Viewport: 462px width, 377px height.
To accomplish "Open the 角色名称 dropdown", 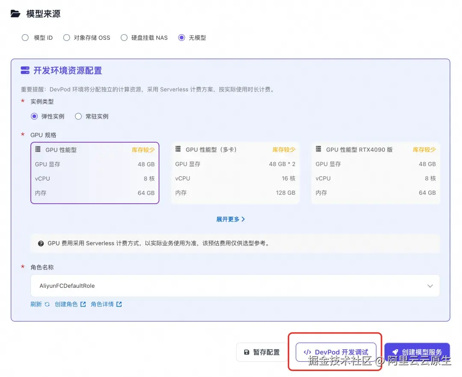I will tap(235, 286).
